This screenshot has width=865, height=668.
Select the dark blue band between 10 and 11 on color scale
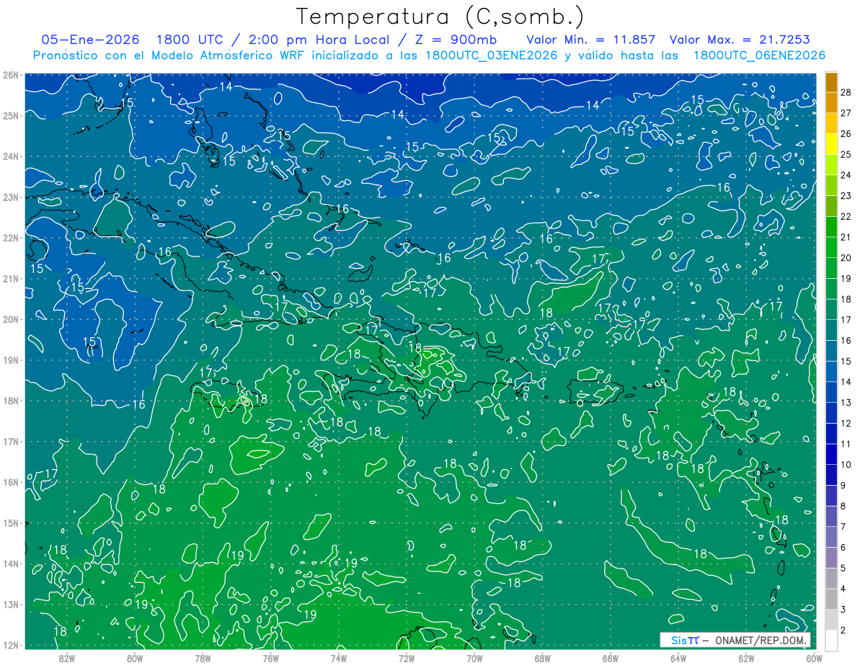(831, 455)
